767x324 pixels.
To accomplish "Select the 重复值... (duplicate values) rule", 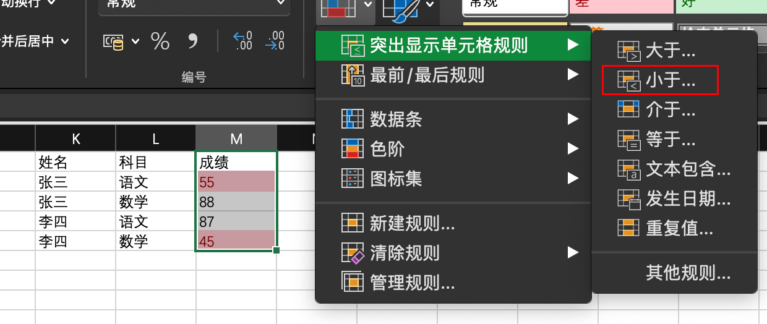I will pyautogui.click(x=679, y=229).
